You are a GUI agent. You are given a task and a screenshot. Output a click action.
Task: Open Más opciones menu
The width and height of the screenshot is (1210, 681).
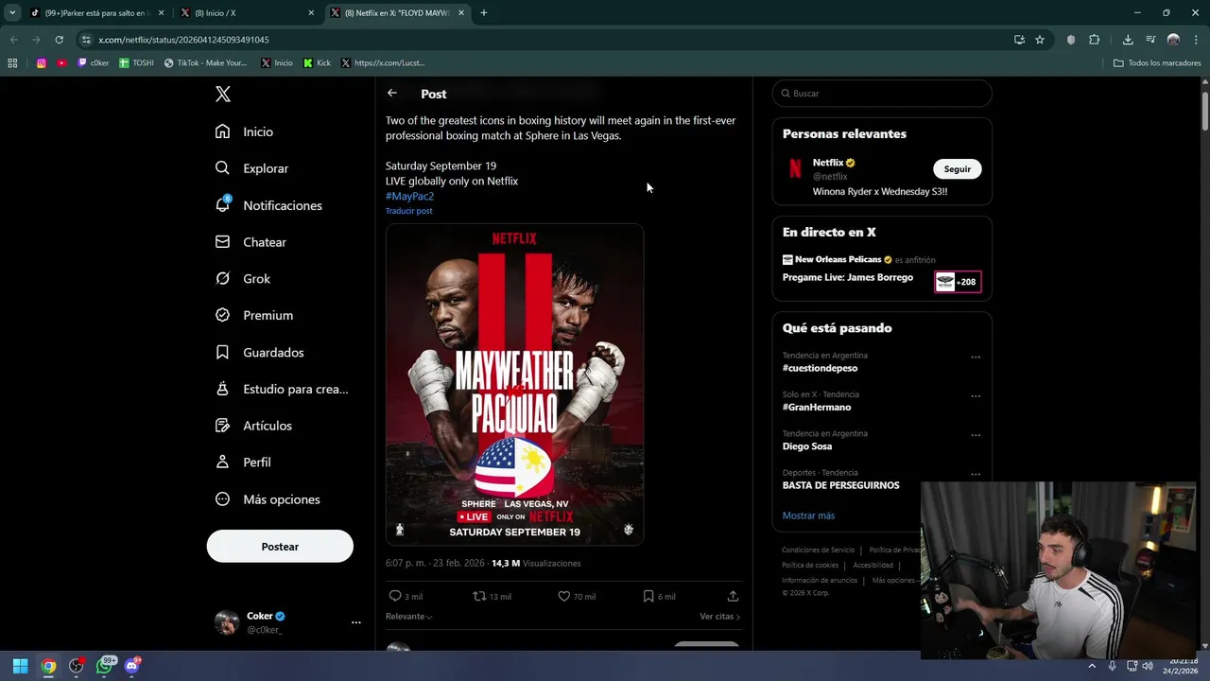coord(268,499)
